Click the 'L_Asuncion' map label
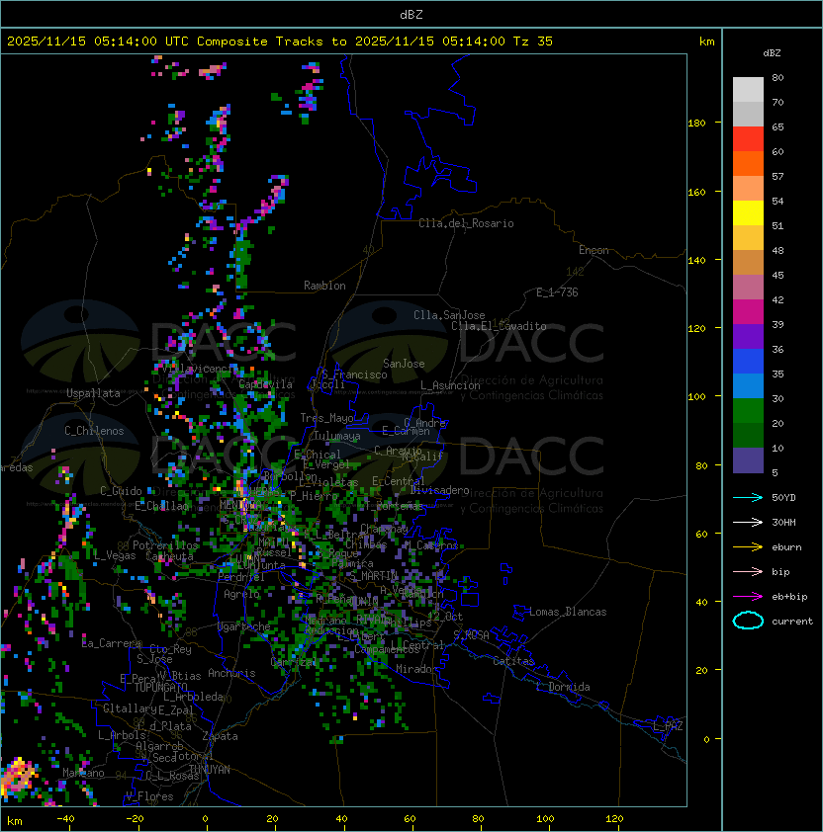The width and height of the screenshot is (823, 832). (450, 385)
